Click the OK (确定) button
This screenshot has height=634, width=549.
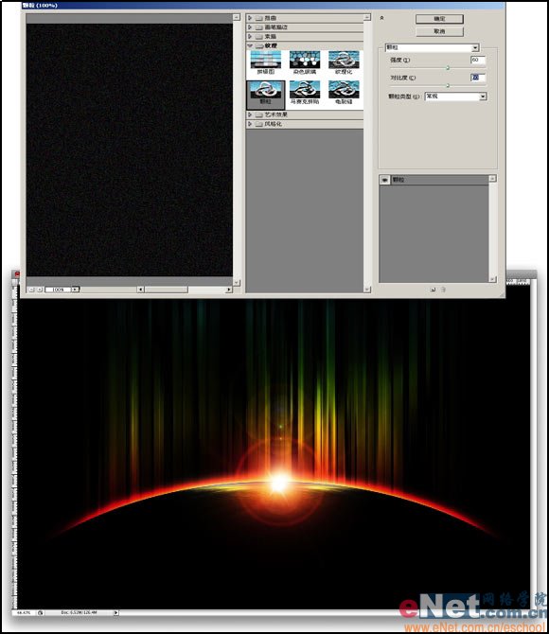coord(439,19)
